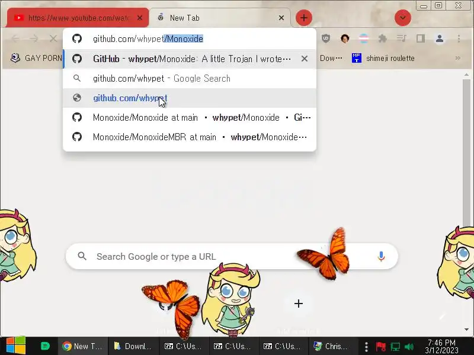Screen dimensions: 474x355
Task: Open the Downl... folder taskbar button
Action: click(x=133, y=346)
